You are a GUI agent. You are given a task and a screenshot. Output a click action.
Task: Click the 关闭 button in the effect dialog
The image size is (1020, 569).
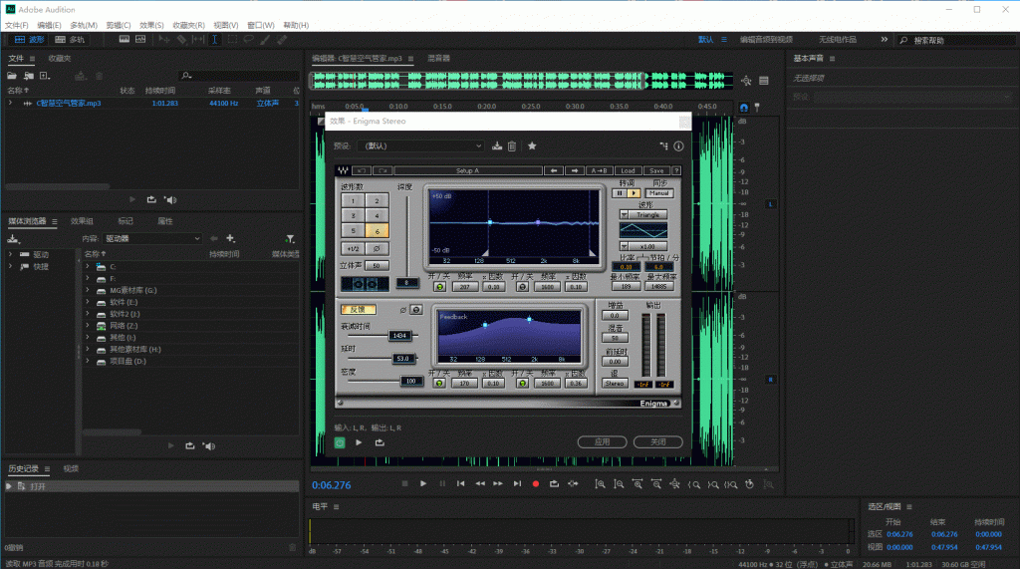658,442
